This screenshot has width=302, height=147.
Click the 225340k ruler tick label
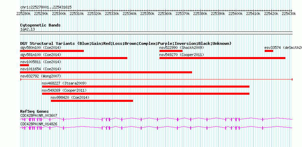click(130, 14)
